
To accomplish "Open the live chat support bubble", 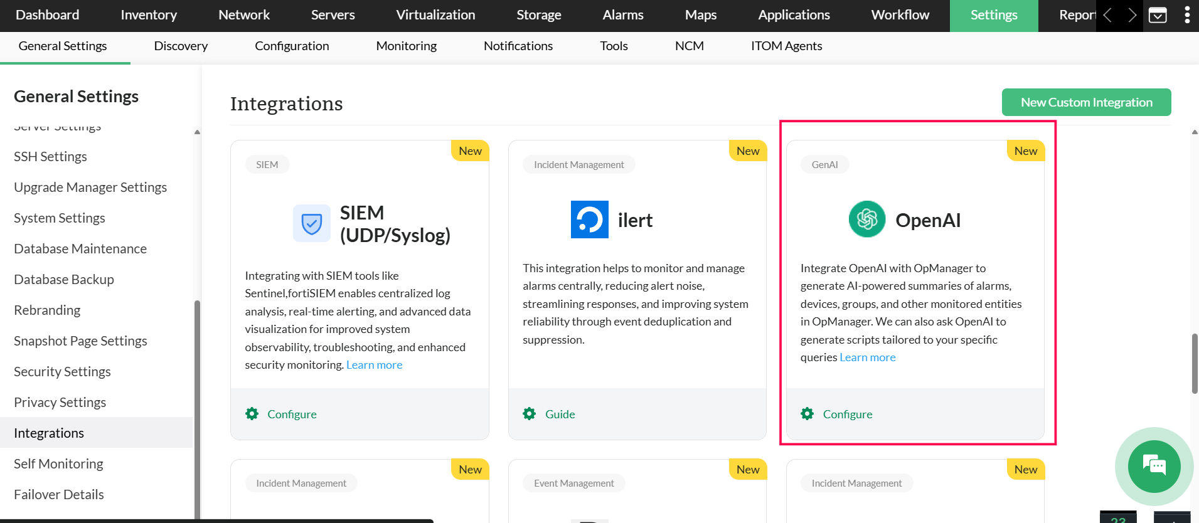I will pos(1154,466).
